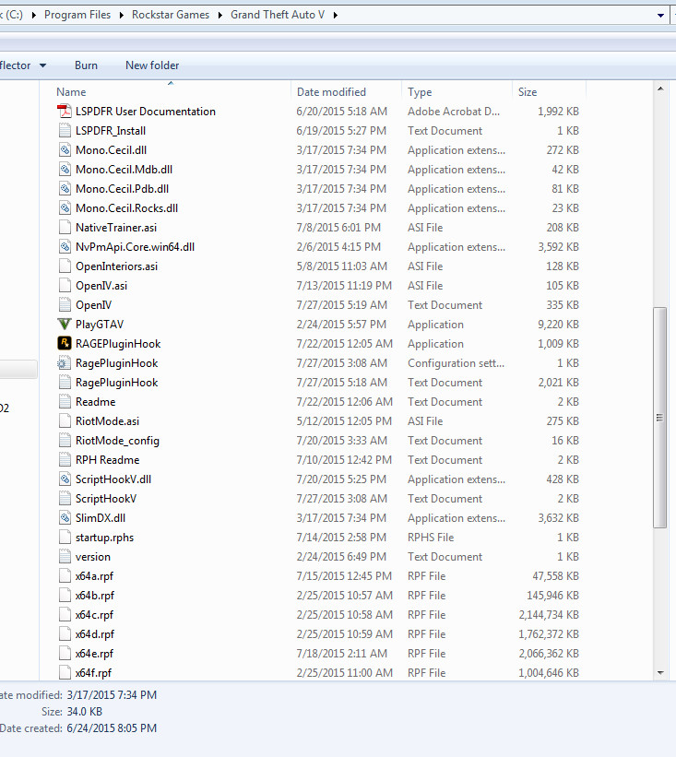Select the NativeTrainer.asi file icon
Viewport: 676px width, 757px height.
click(x=65, y=228)
